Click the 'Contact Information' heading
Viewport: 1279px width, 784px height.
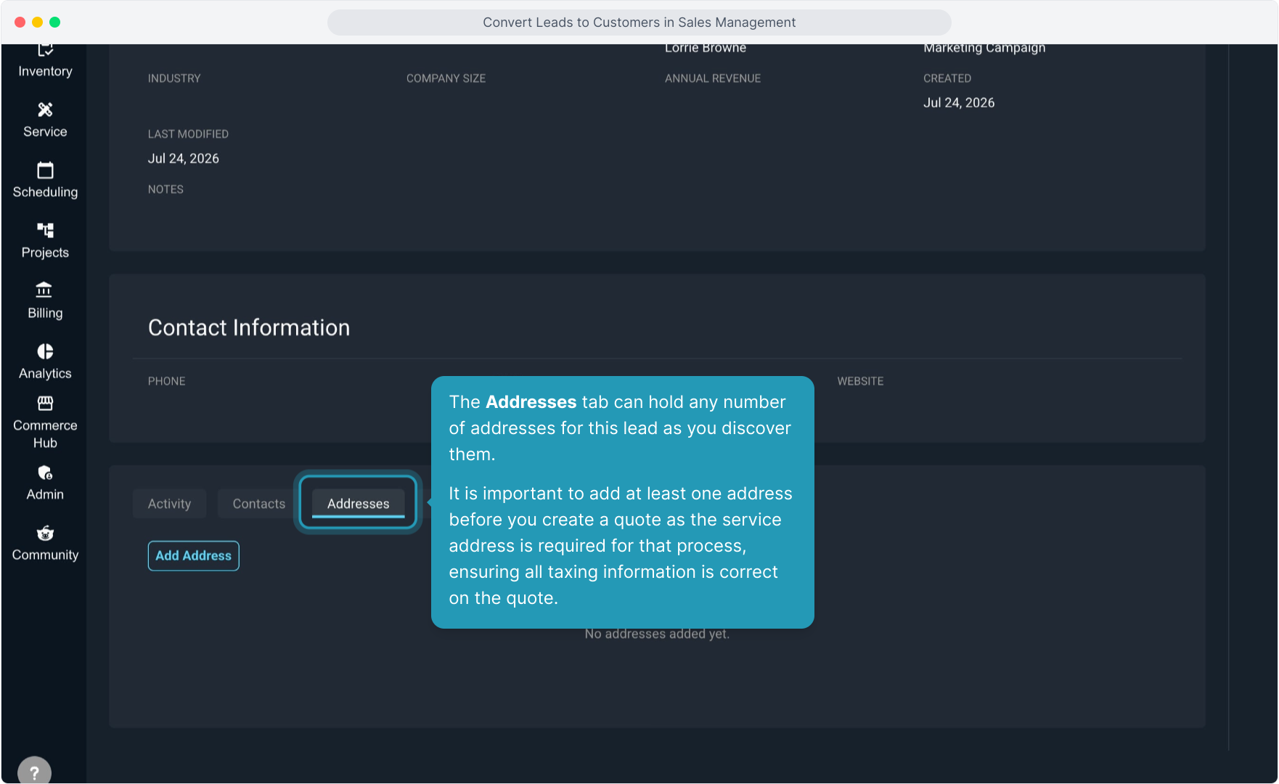coord(249,328)
